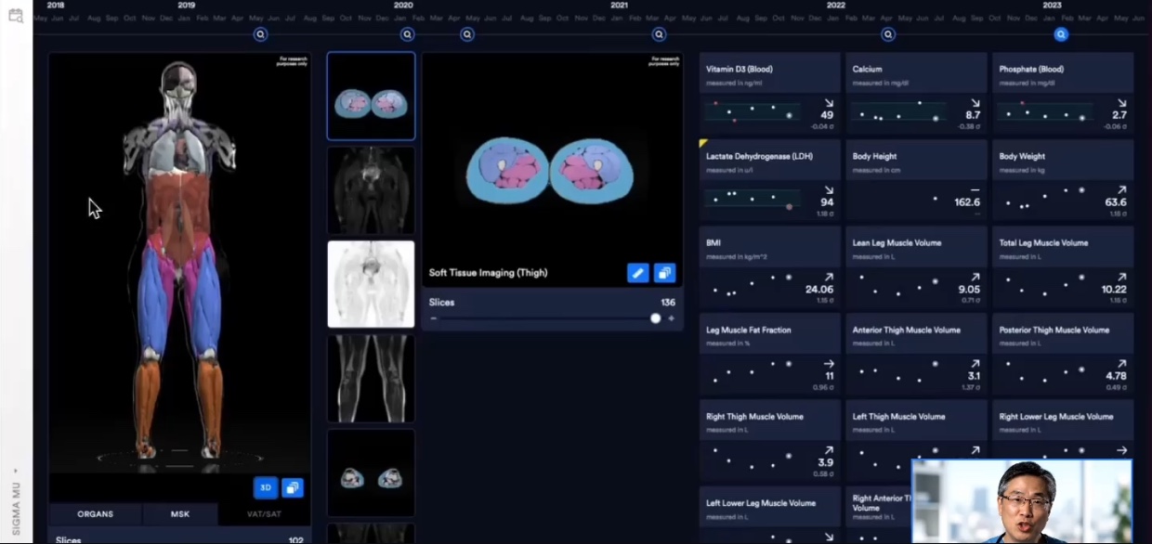The image size is (1152, 544).
Task: Open the Vitamin D3 (Blood) card
Action: pos(770,93)
